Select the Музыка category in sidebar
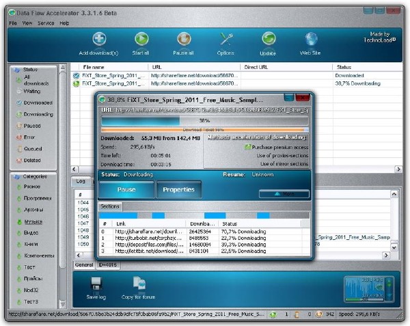The width and height of the screenshot is (410, 326). (x=33, y=221)
